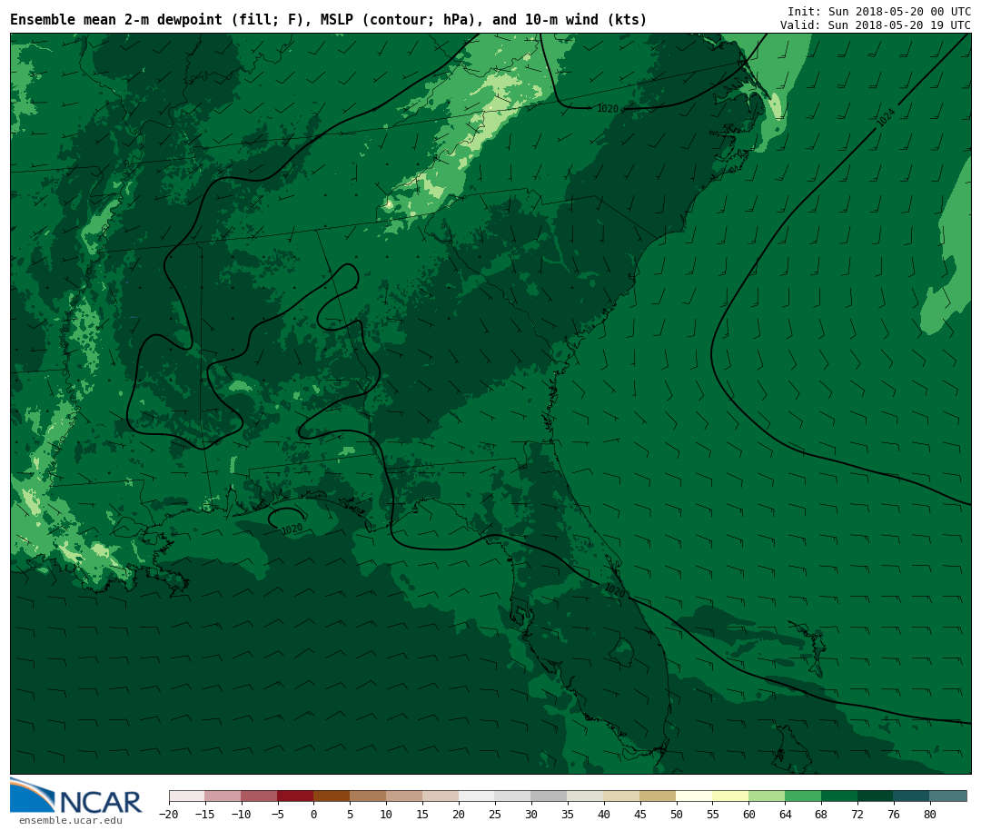The image size is (981, 831).
Task: Click the NCAR logo
Action: click(x=75, y=796)
